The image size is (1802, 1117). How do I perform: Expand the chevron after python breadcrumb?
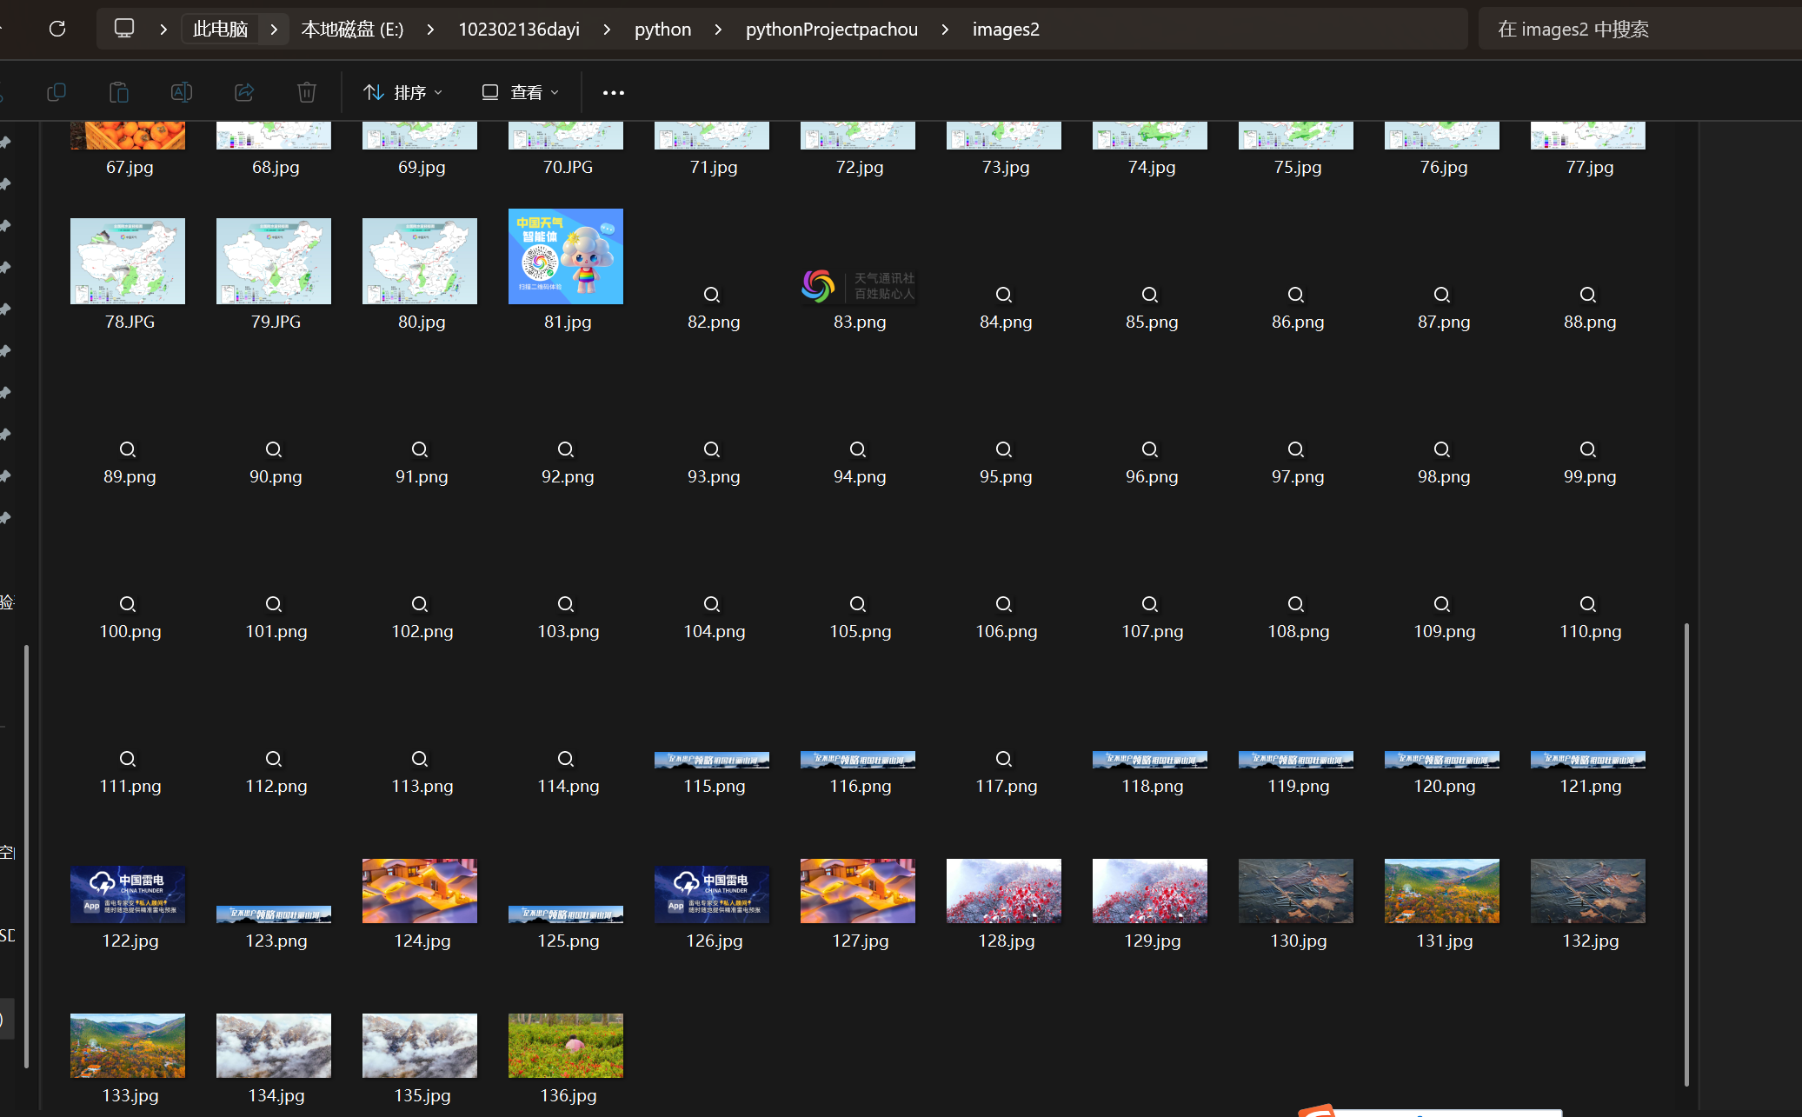[x=718, y=29]
